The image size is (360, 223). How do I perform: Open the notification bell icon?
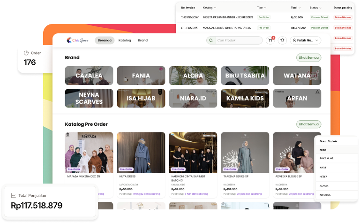[x=282, y=40]
